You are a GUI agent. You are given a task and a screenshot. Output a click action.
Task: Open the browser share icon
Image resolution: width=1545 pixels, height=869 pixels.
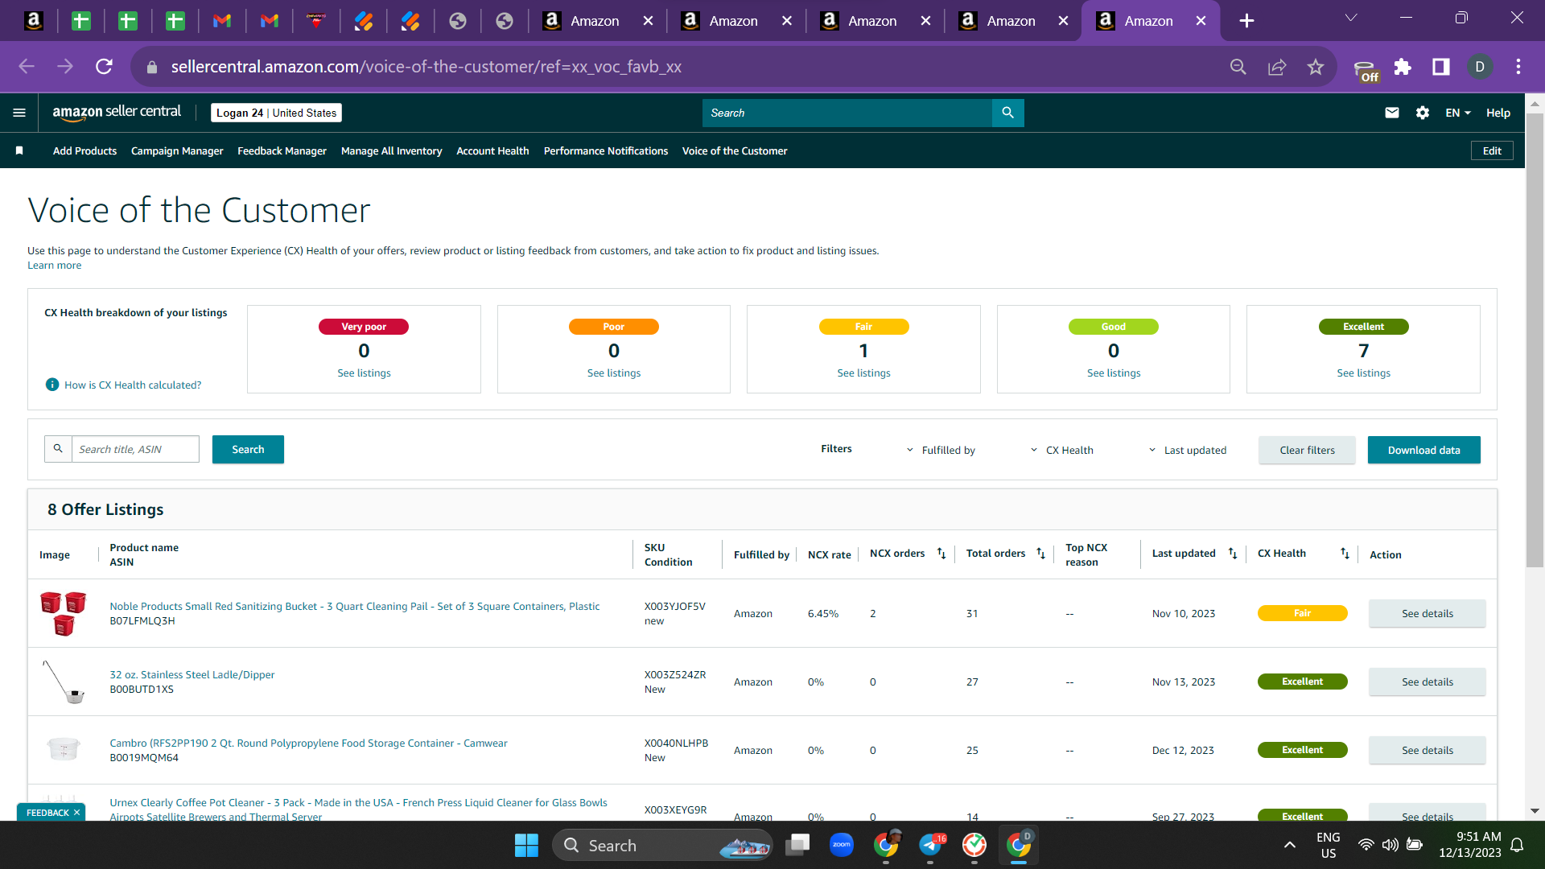pyautogui.click(x=1277, y=67)
